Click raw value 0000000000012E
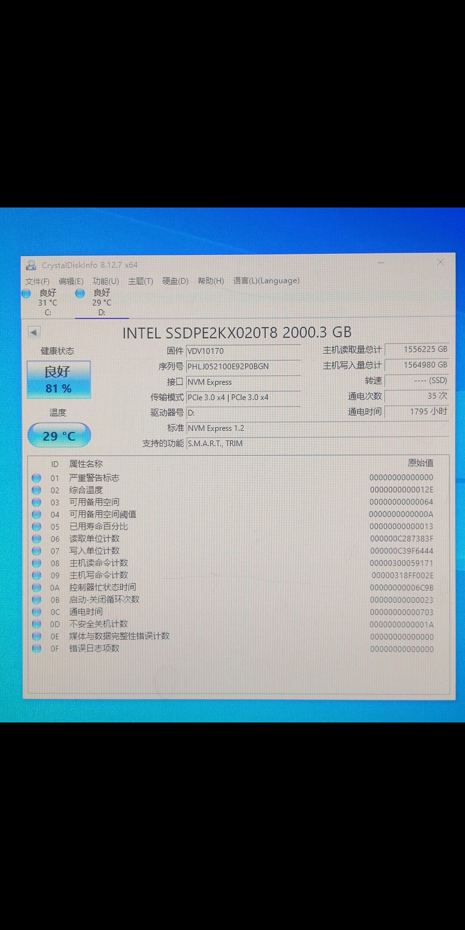465x930 pixels. point(402,490)
